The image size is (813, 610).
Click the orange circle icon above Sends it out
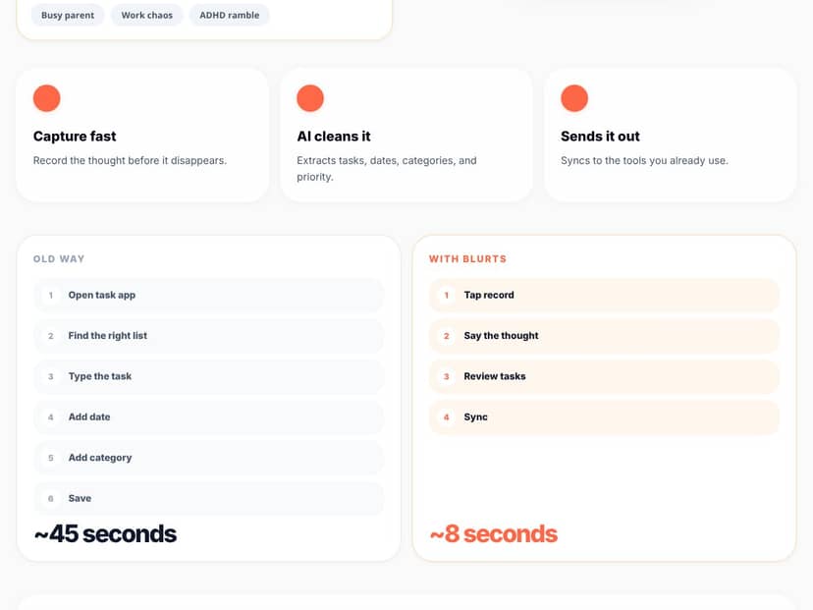[x=574, y=98]
